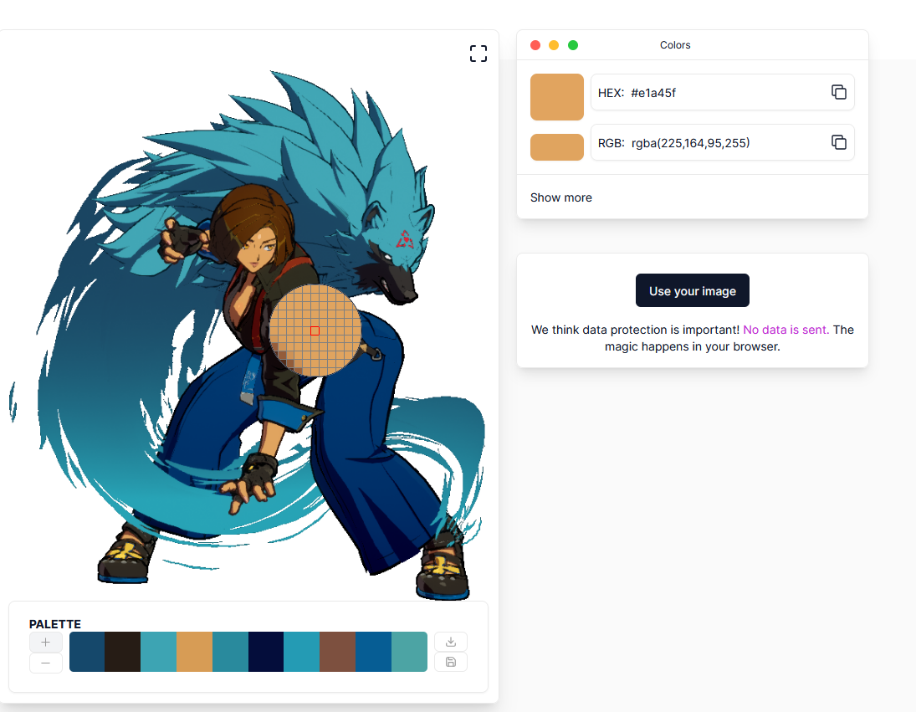Viewport: 916px width, 712px height.
Task: Save the palette with the floppy disk icon
Action: pos(450,662)
